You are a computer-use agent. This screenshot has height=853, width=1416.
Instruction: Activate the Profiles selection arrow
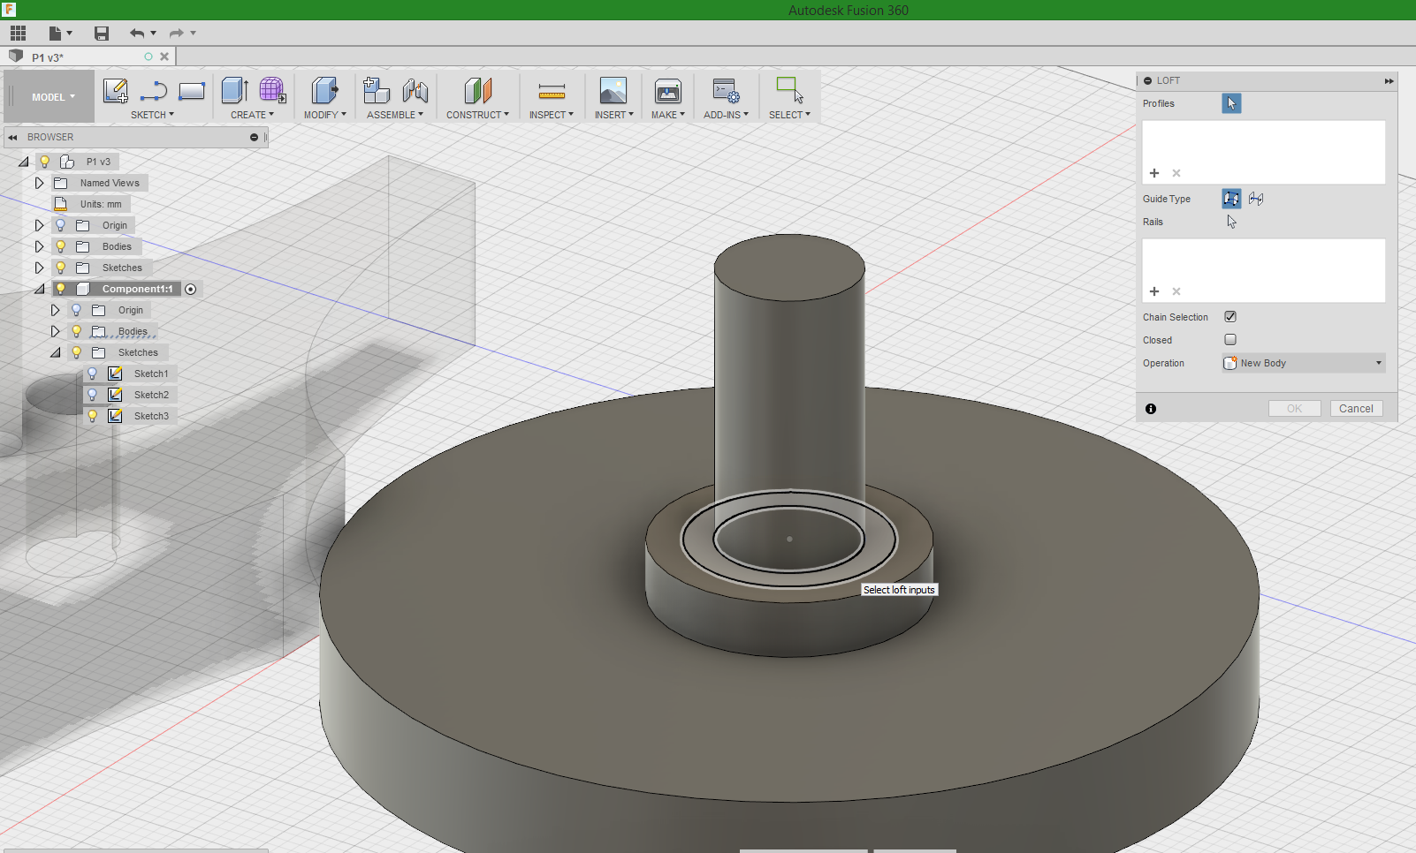click(1231, 103)
